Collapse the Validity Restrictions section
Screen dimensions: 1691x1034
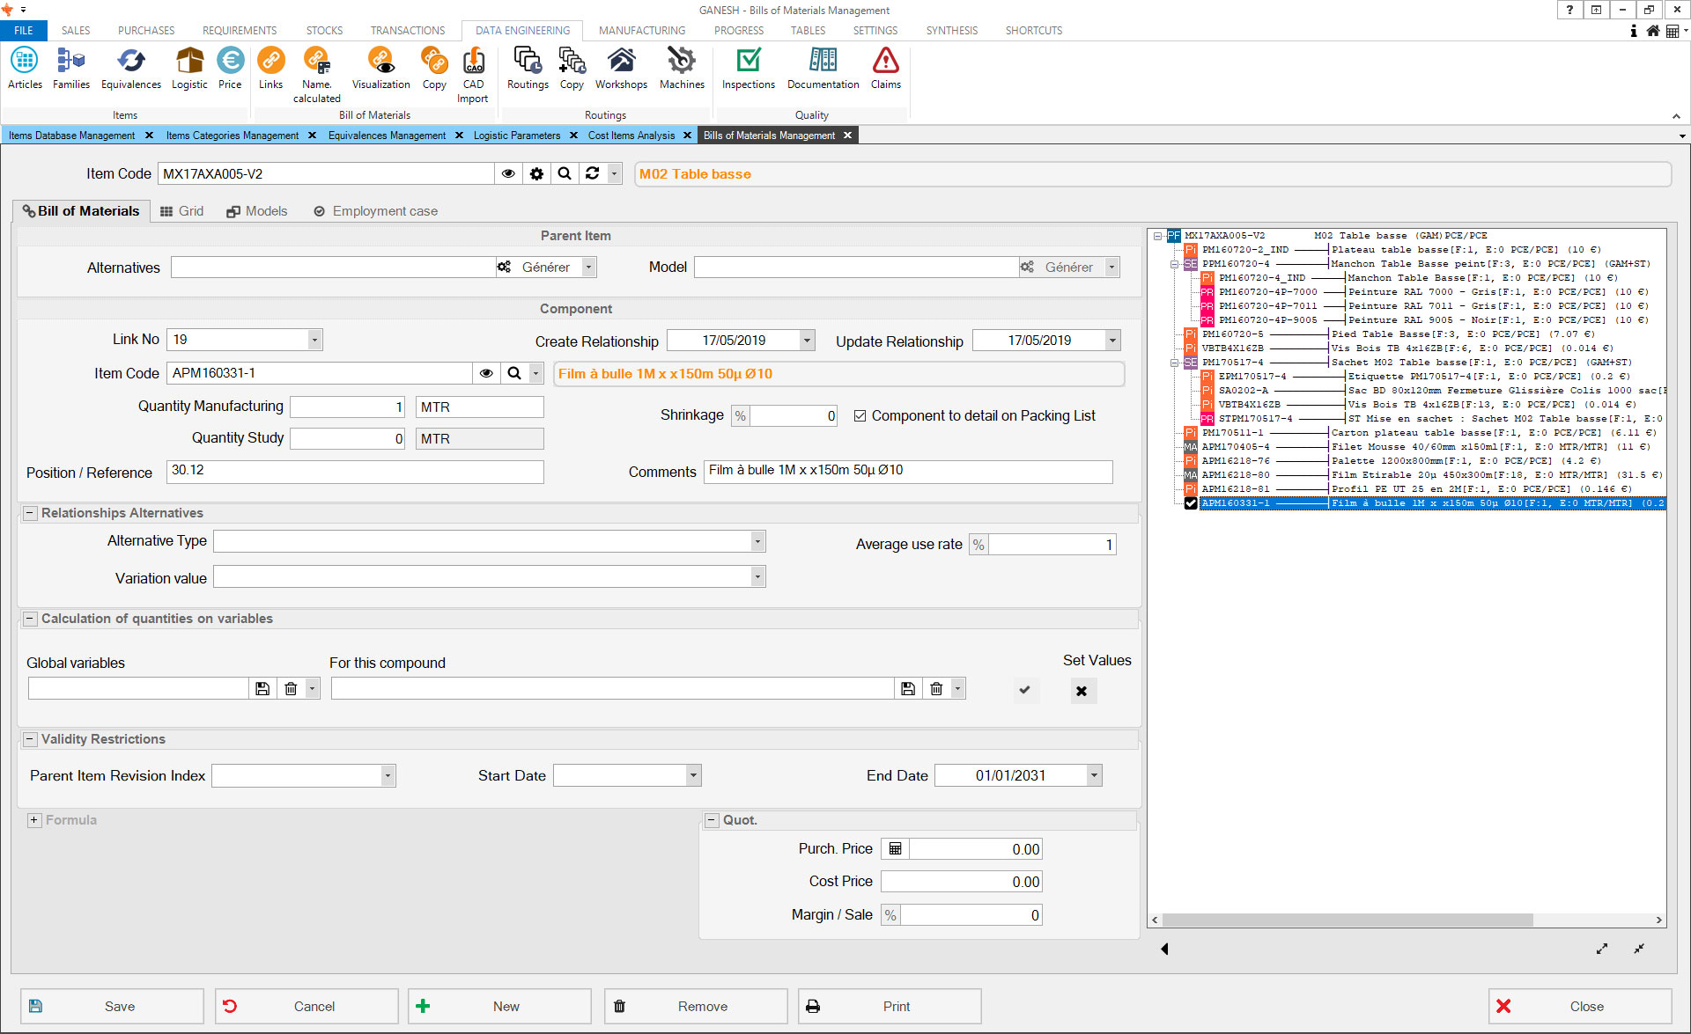click(30, 739)
